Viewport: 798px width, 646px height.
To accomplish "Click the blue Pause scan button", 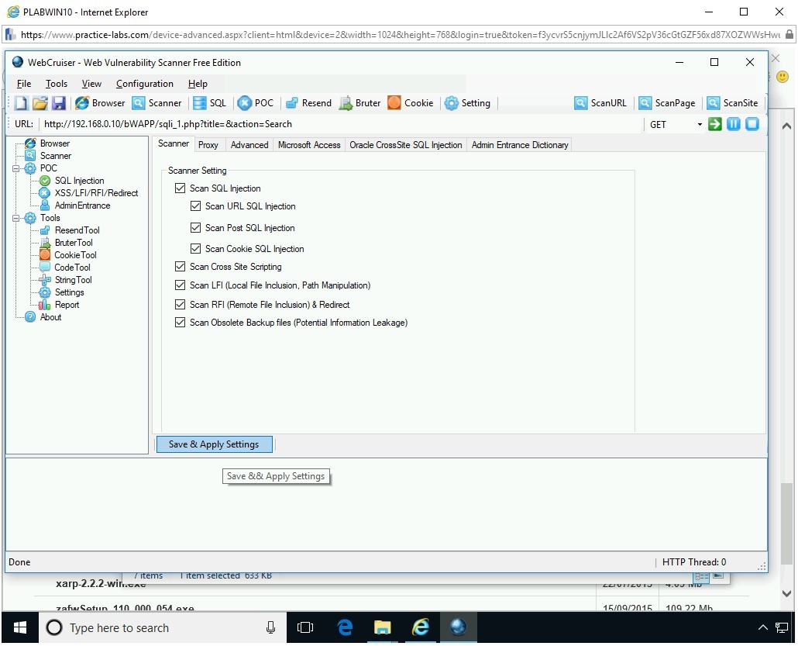I will [x=734, y=124].
